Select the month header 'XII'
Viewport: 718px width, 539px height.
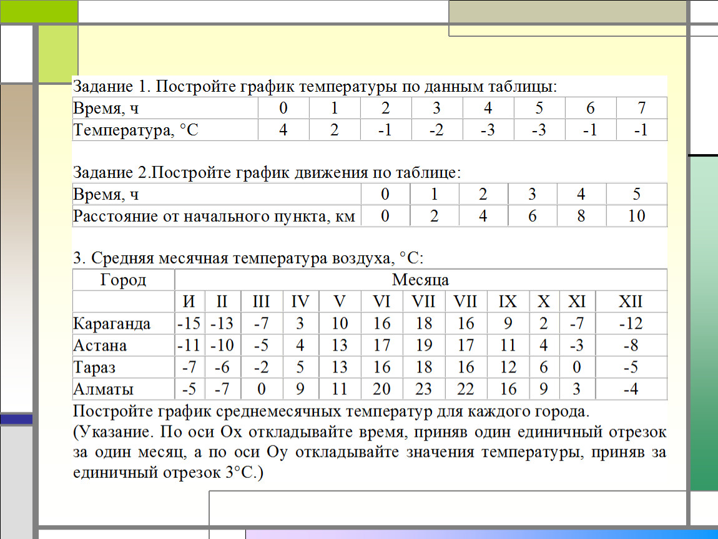[631, 301]
